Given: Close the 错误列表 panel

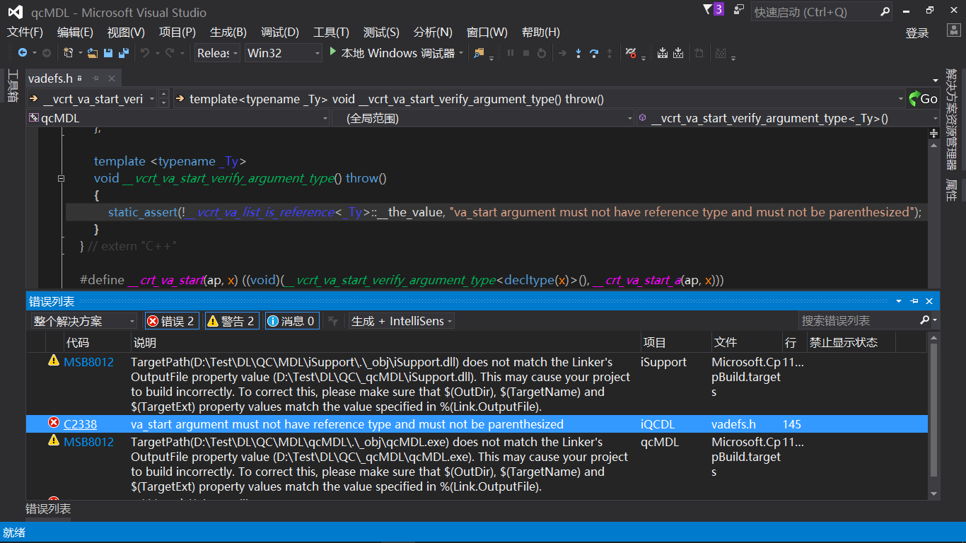Looking at the screenshot, I should click(929, 301).
